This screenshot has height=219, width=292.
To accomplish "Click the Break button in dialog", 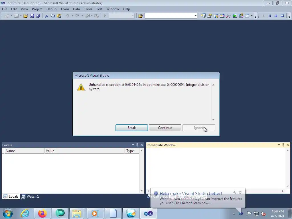I will click(x=132, y=128).
